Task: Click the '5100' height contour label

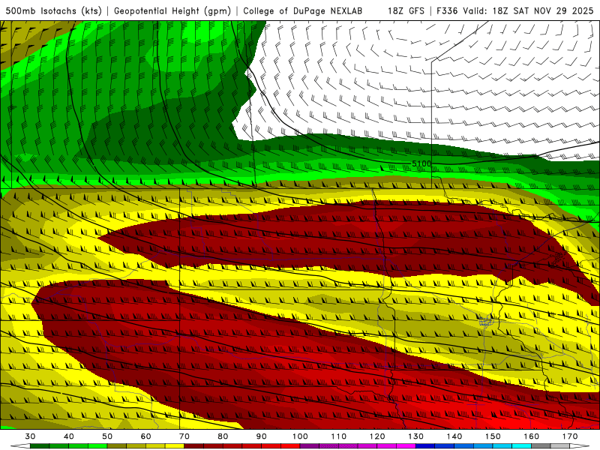Action: 421,163
